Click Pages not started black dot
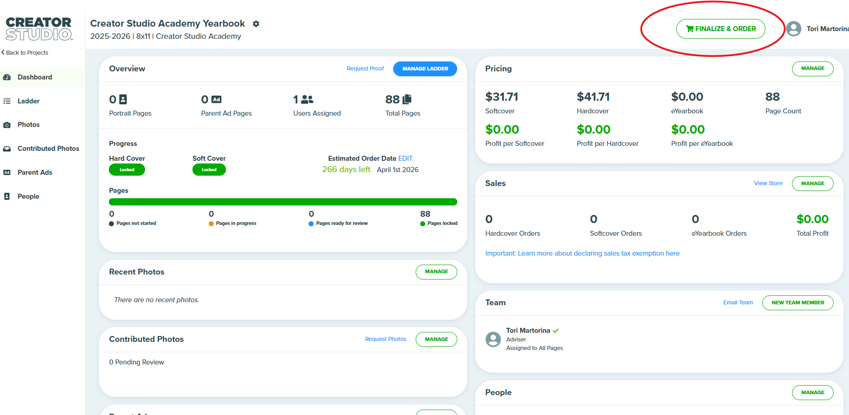 pos(111,224)
